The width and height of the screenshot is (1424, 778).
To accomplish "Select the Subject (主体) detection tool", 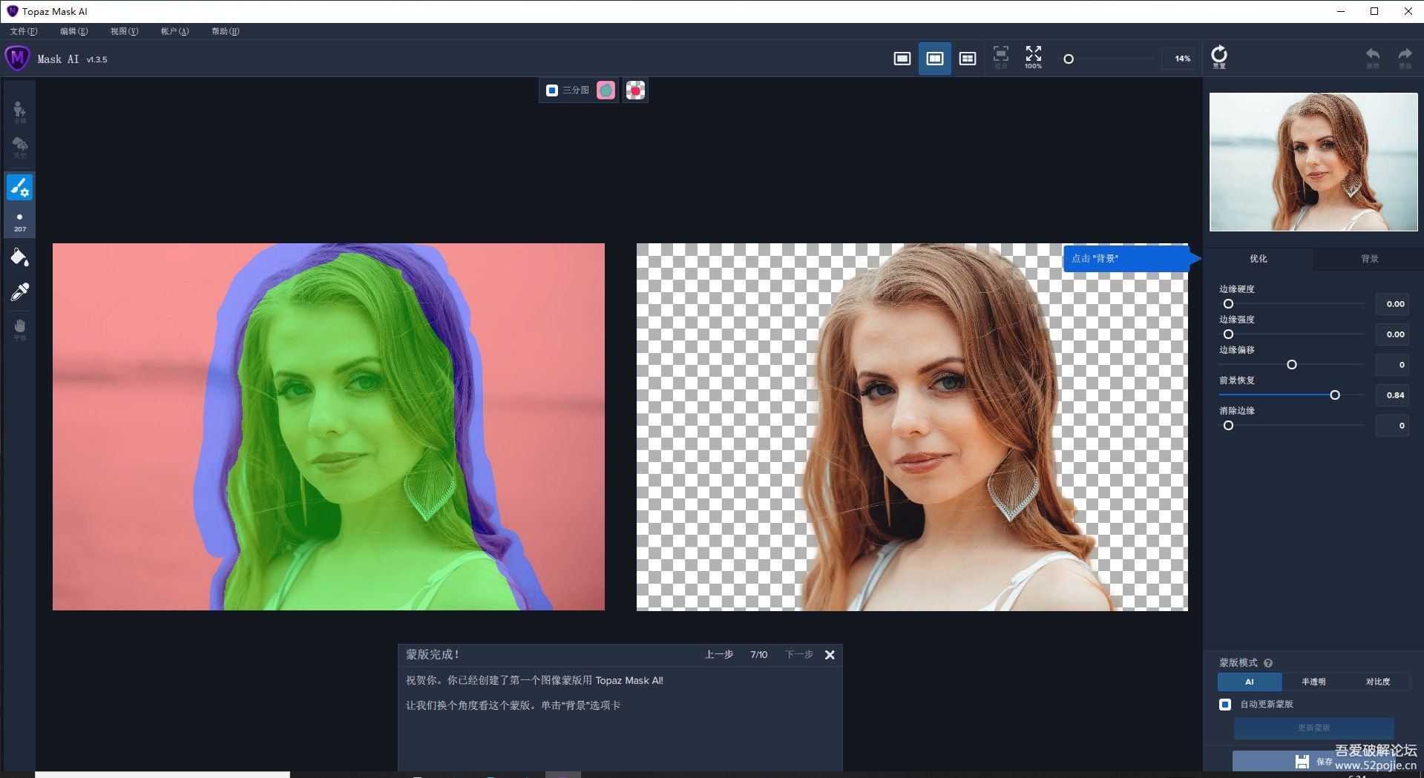I will pos(19,111).
